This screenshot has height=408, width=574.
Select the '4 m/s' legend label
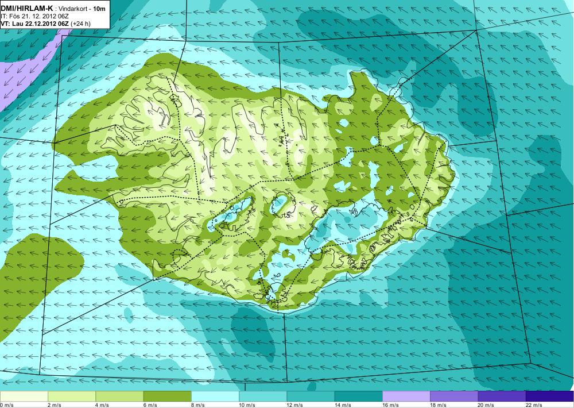pyautogui.click(x=103, y=405)
